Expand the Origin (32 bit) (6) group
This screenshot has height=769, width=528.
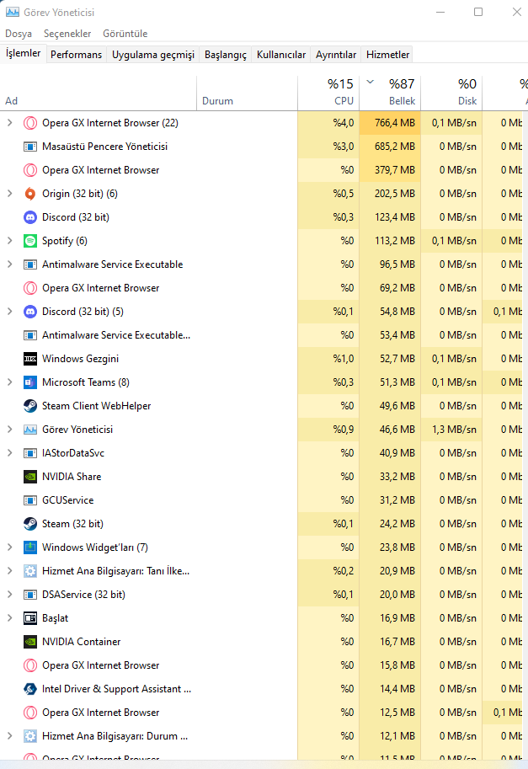click(x=9, y=194)
